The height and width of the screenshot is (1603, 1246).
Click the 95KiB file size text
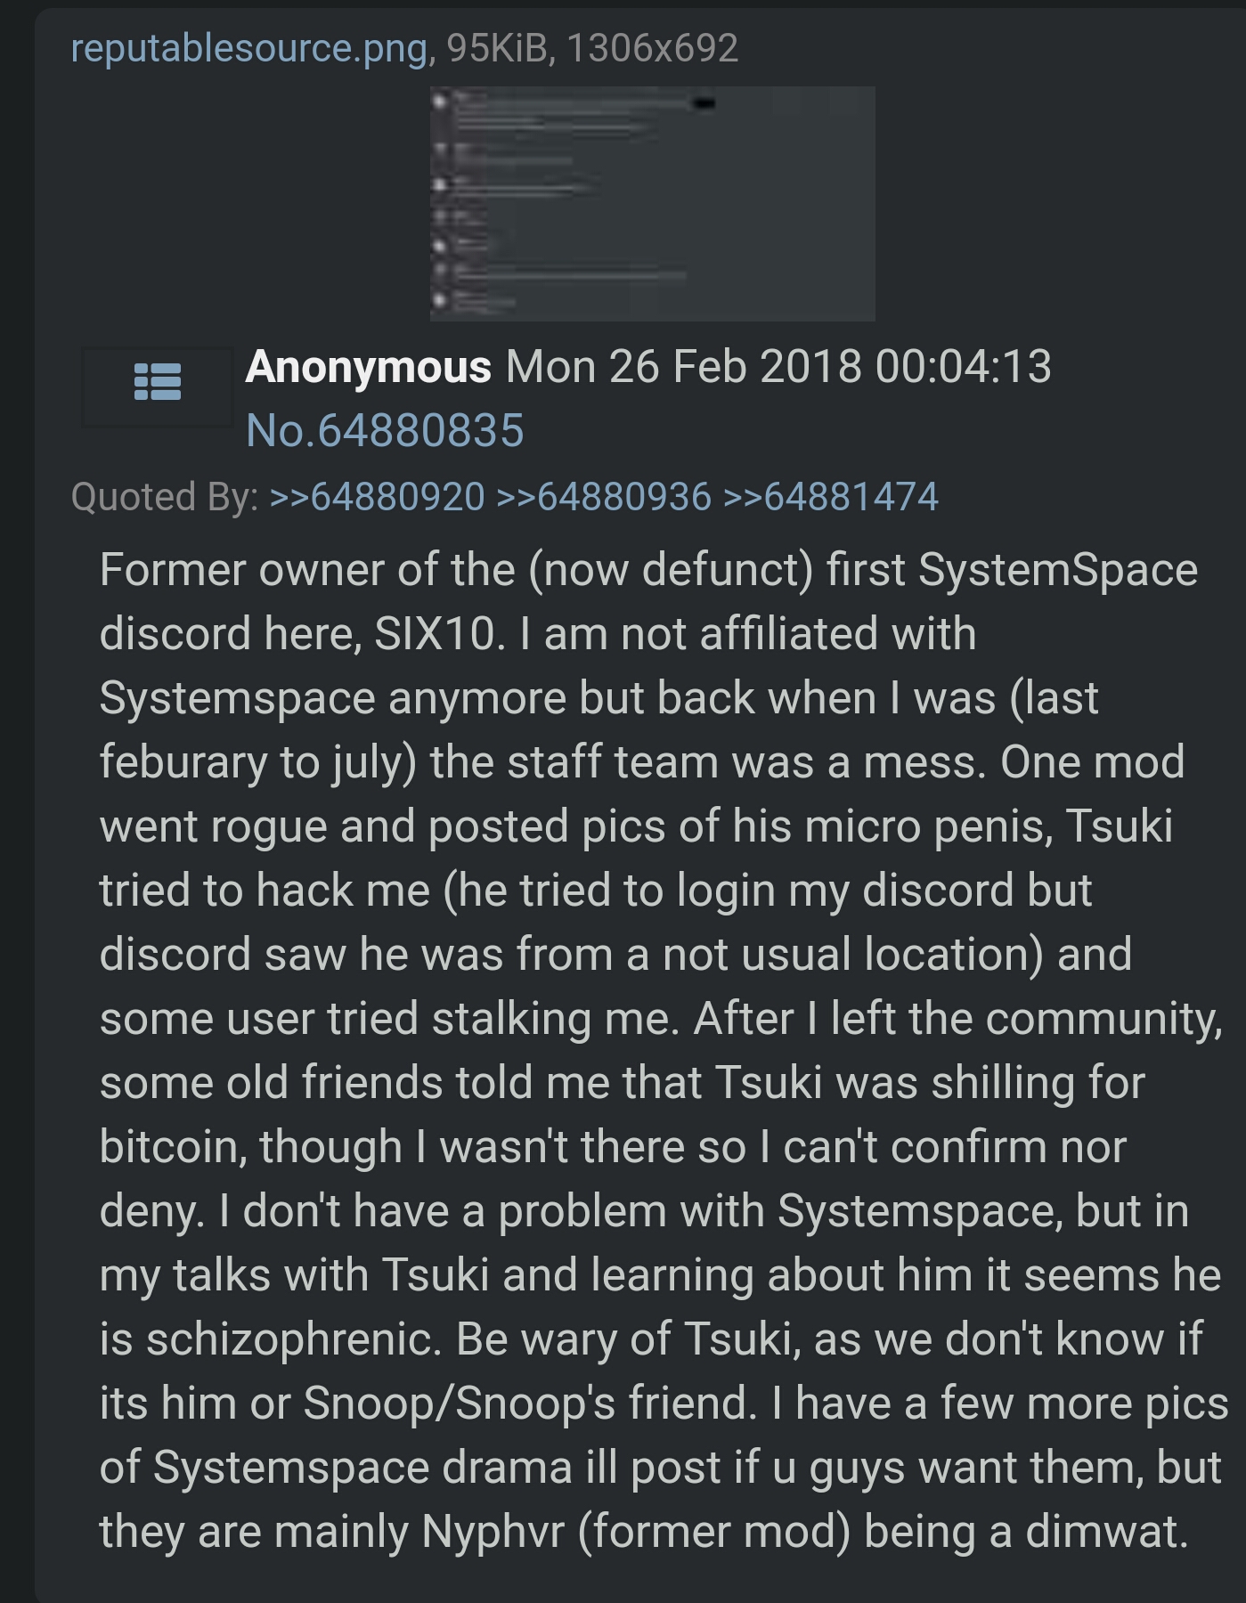pyautogui.click(x=496, y=47)
